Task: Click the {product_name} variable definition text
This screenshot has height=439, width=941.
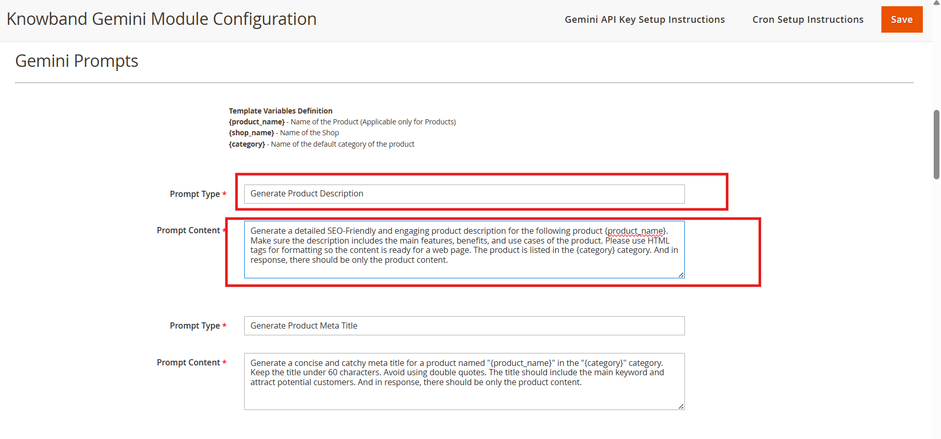Action: coord(342,122)
